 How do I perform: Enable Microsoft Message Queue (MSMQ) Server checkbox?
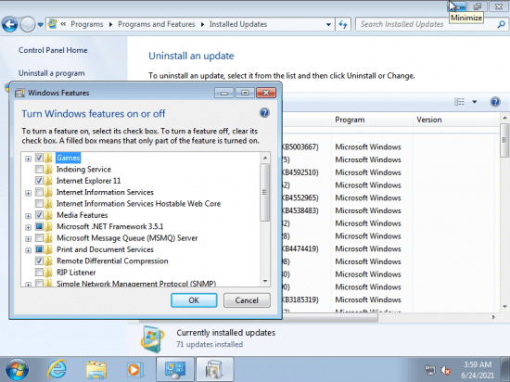39,238
